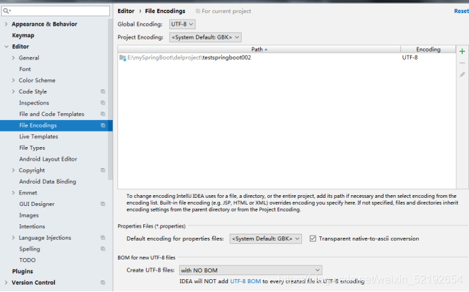The width and height of the screenshot is (469, 292).
Task: Select the testspringboot002 path row
Action: [287, 58]
